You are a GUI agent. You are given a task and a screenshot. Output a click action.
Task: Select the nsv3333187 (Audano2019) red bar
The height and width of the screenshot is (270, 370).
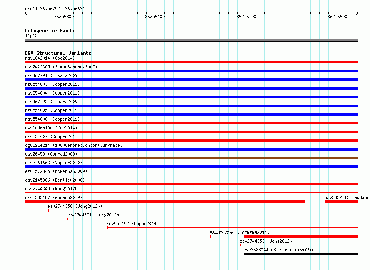pyautogui.click(x=165, y=202)
